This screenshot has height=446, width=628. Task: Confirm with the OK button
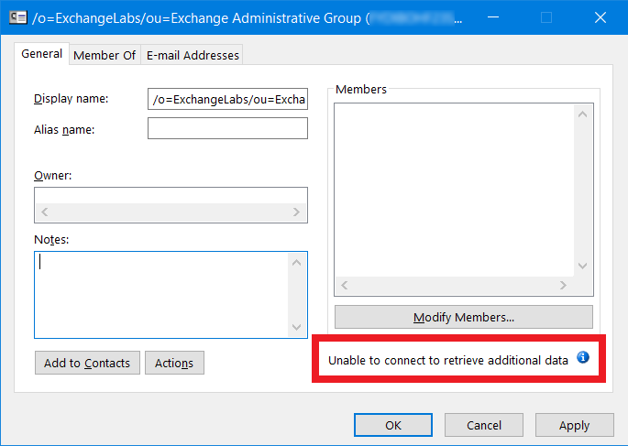pos(393,425)
